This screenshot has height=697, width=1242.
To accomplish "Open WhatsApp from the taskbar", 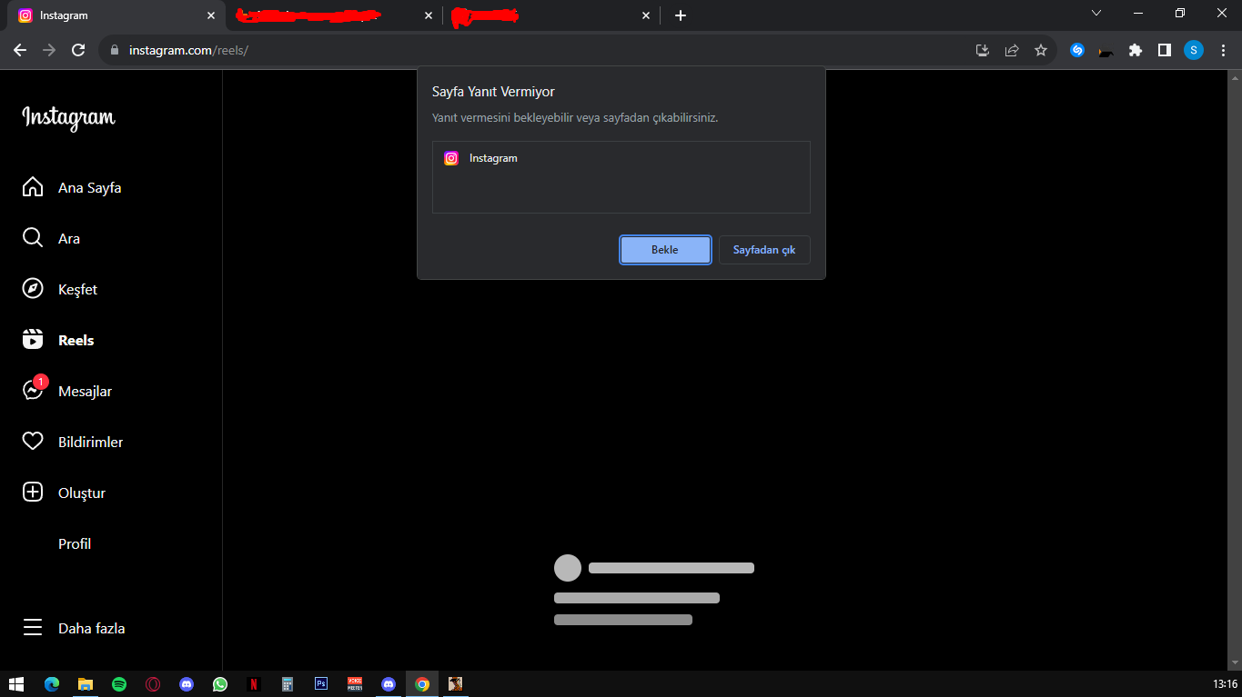I will 220,684.
